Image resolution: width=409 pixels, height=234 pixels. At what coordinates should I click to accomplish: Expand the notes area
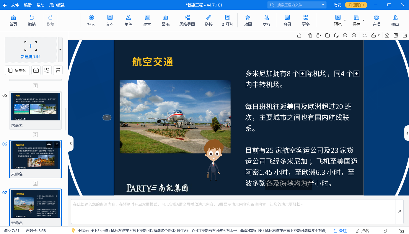tap(399, 212)
